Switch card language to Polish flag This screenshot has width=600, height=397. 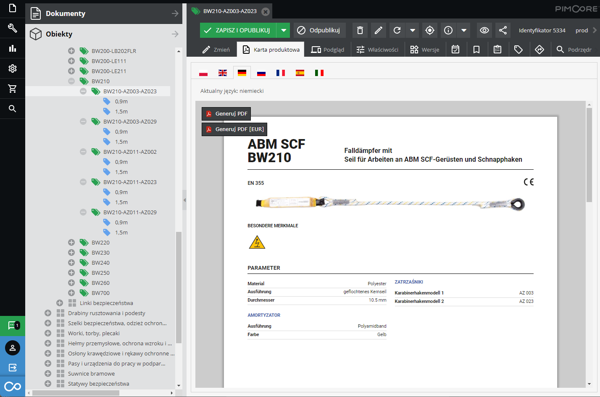203,73
